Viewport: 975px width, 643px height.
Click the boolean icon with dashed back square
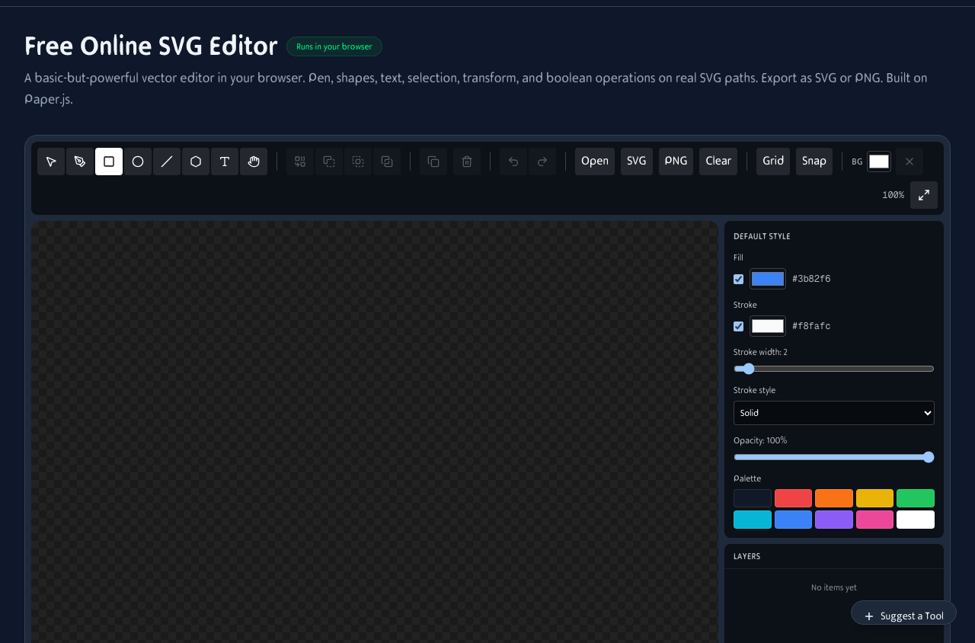329,162
